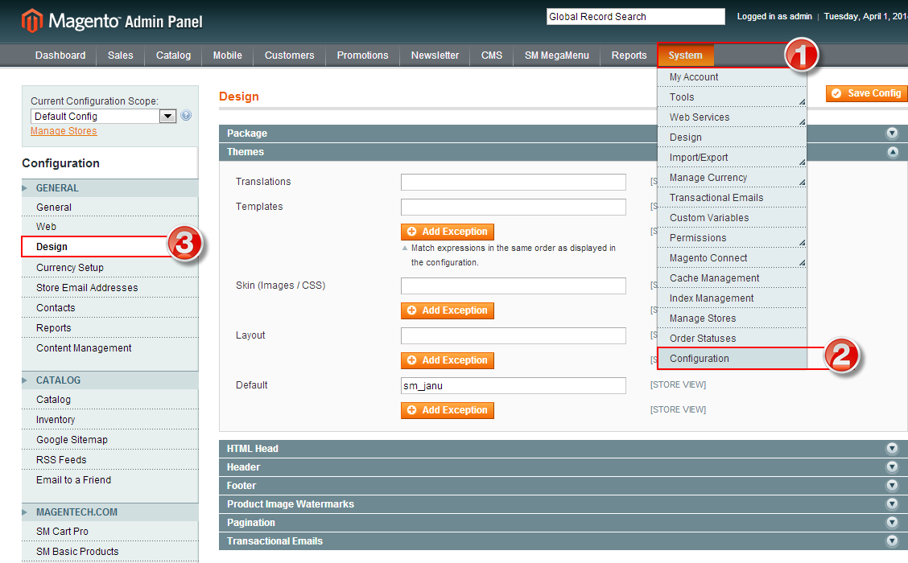
Task: Click Add Exception under Templates
Action: coord(447,232)
